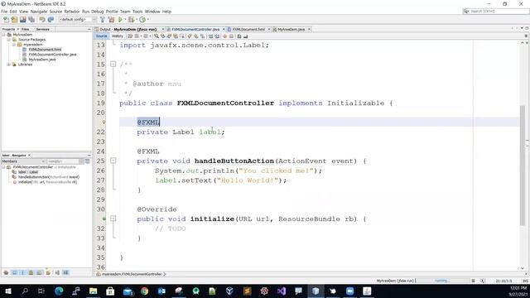Viewport: 530px width, 298px height.
Task: Collapse the initialize method fold at line 31
Action: point(113,219)
